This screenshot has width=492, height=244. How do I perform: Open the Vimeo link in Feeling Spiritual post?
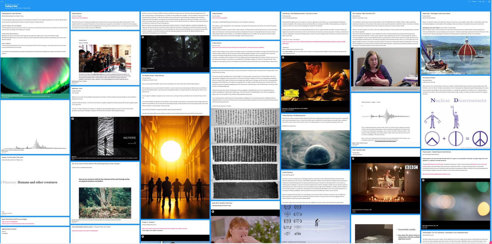click(76, 18)
